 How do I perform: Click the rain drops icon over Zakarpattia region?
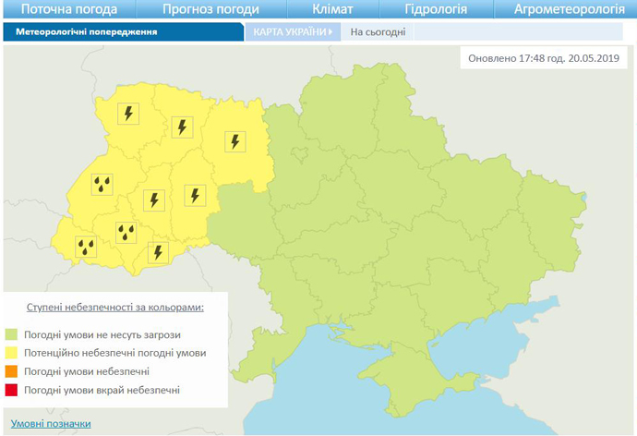pyautogui.click(x=86, y=246)
